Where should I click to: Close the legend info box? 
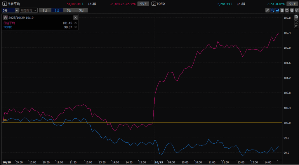point(75,17)
